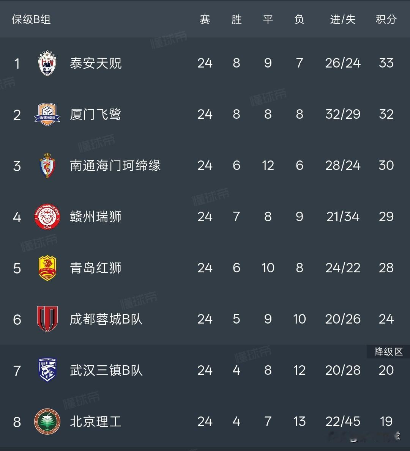Click the 泰安天贶 team crest
The image size is (410, 451).
pyautogui.click(x=47, y=63)
